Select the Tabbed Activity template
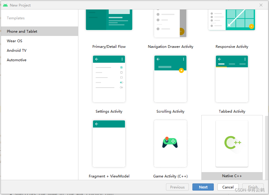 click(x=232, y=79)
